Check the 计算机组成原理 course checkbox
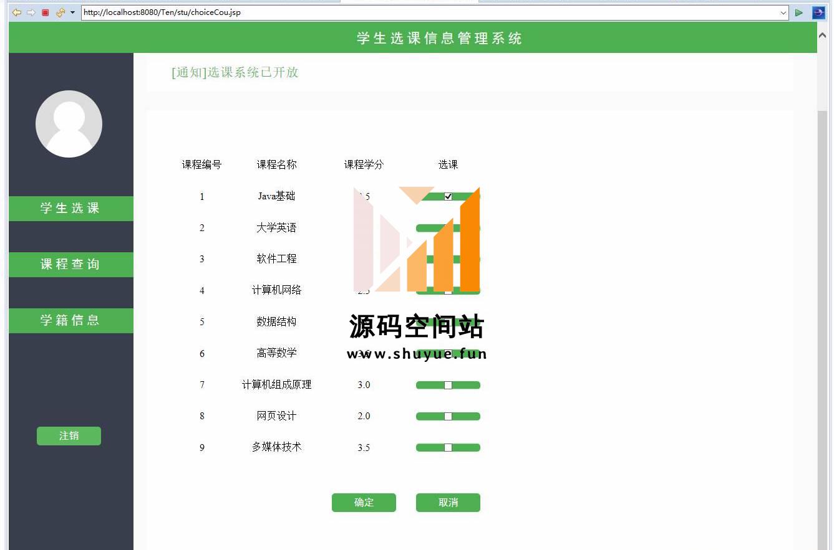The image size is (834, 550). click(x=448, y=385)
